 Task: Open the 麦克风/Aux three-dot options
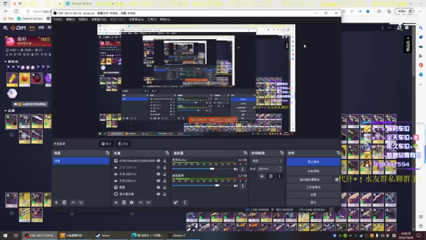[243, 169]
